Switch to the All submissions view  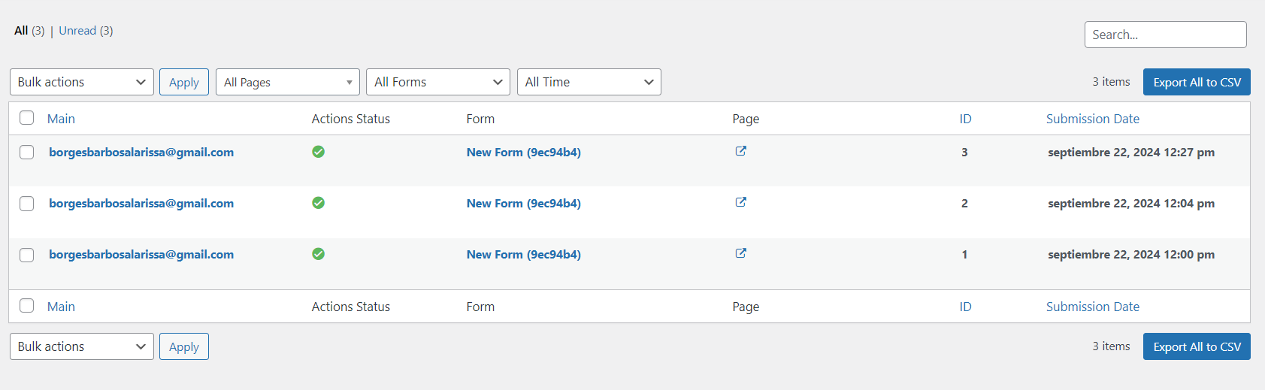(x=21, y=31)
